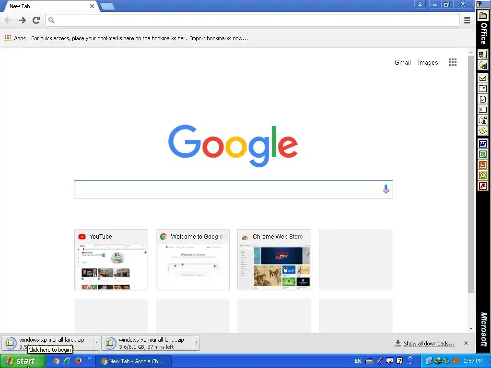Open a new tab with the tab button

107,6
